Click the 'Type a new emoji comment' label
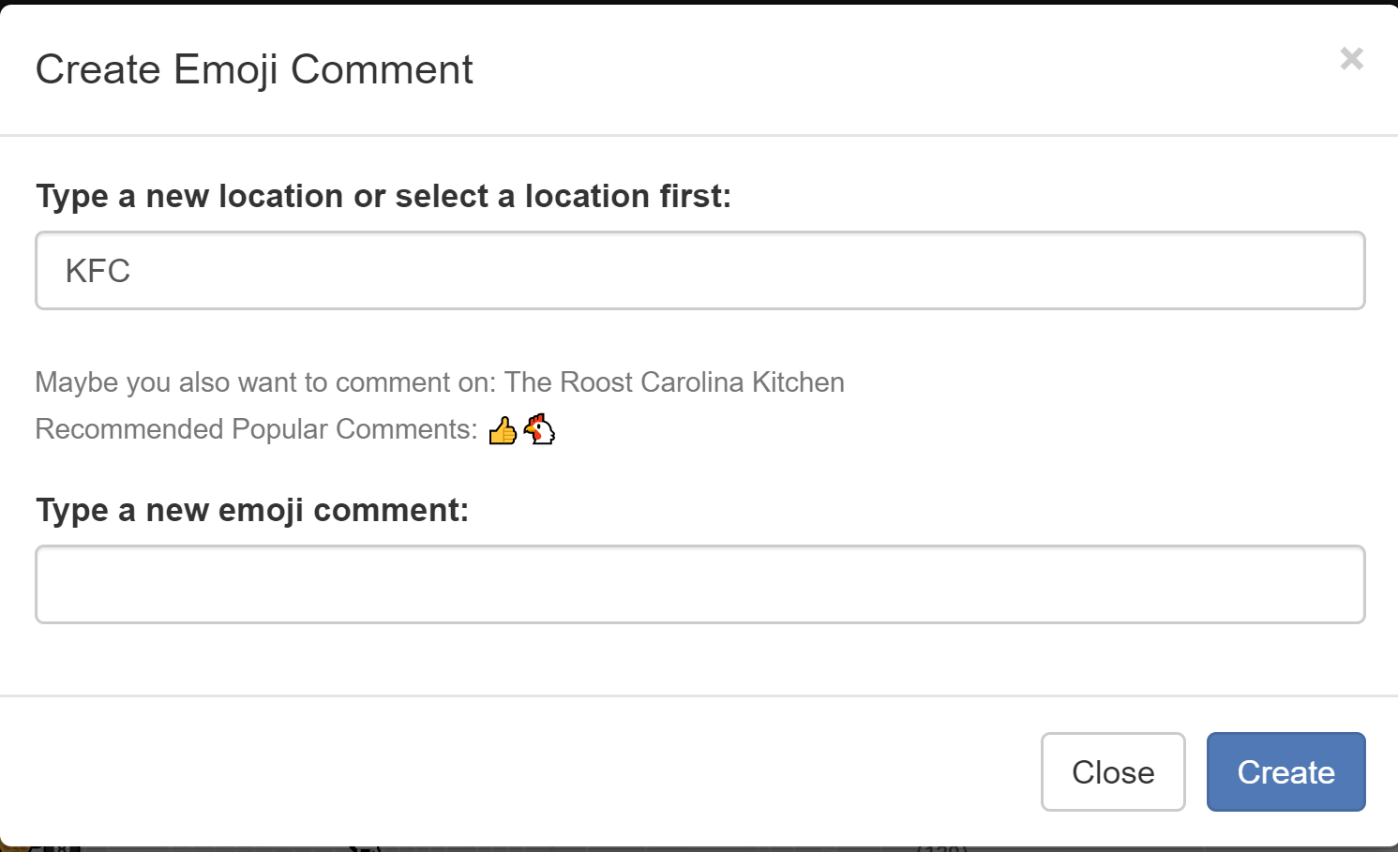The width and height of the screenshot is (1398, 852). [252, 510]
